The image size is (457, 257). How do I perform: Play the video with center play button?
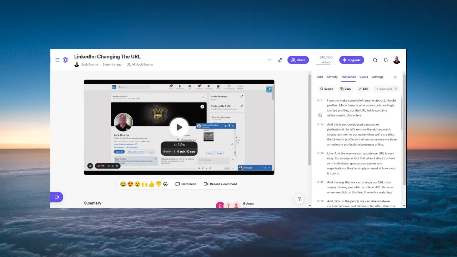tap(179, 127)
